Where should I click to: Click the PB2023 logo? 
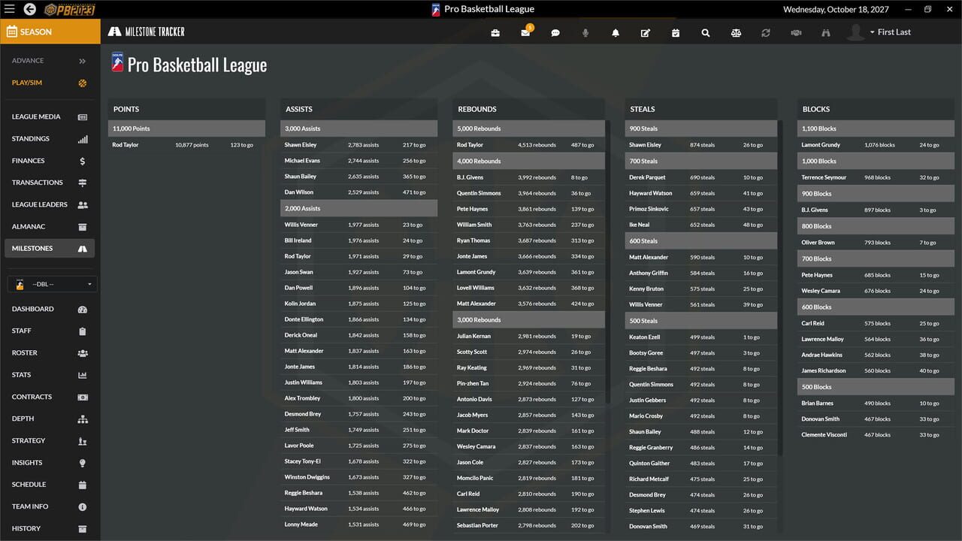click(x=70, y=9)
